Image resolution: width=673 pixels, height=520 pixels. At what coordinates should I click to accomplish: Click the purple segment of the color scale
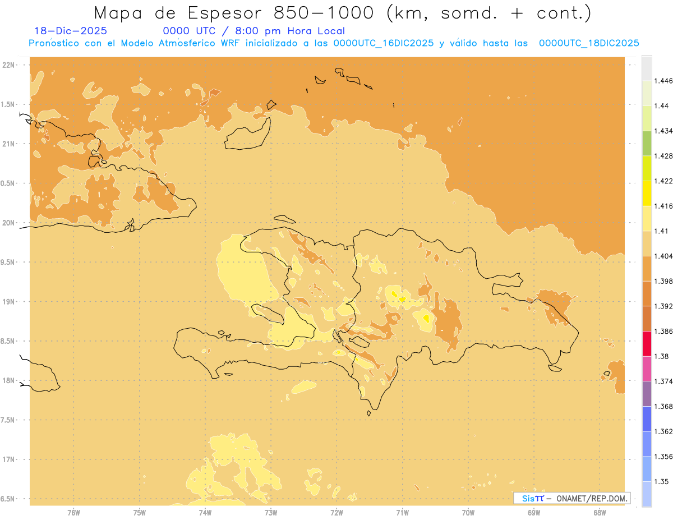647,394
